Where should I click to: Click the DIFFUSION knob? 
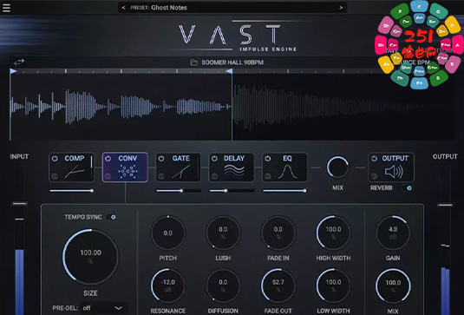click(x=223, y=286)
